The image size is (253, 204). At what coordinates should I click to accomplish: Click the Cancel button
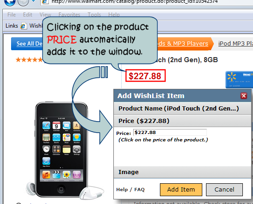[224, 189]
